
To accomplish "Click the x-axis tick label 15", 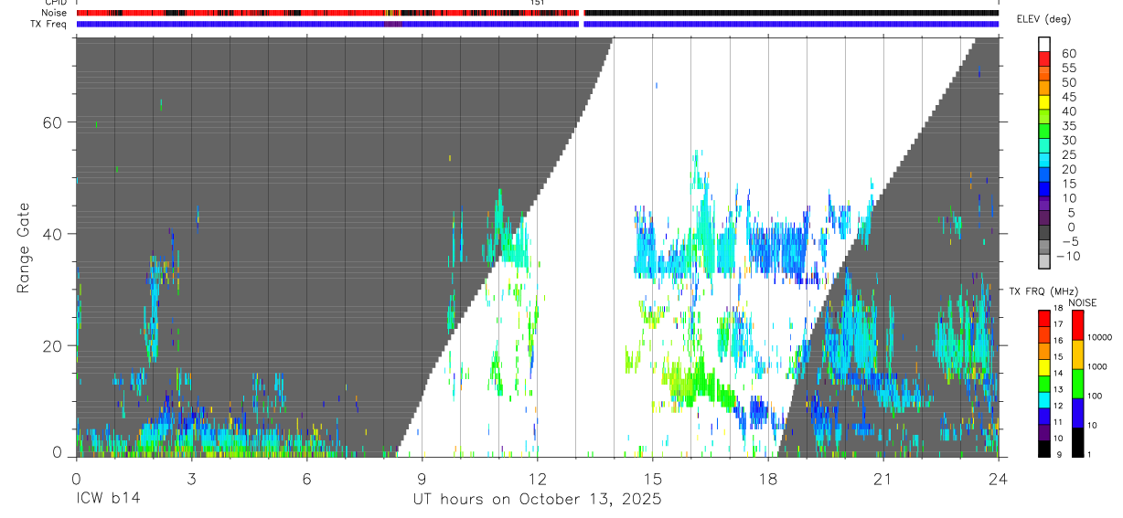I will click(x=652, y=479).
